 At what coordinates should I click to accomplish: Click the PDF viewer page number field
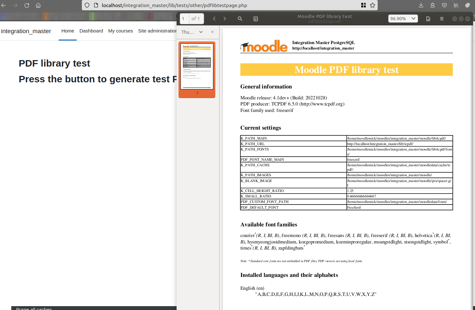click(185, 19)
